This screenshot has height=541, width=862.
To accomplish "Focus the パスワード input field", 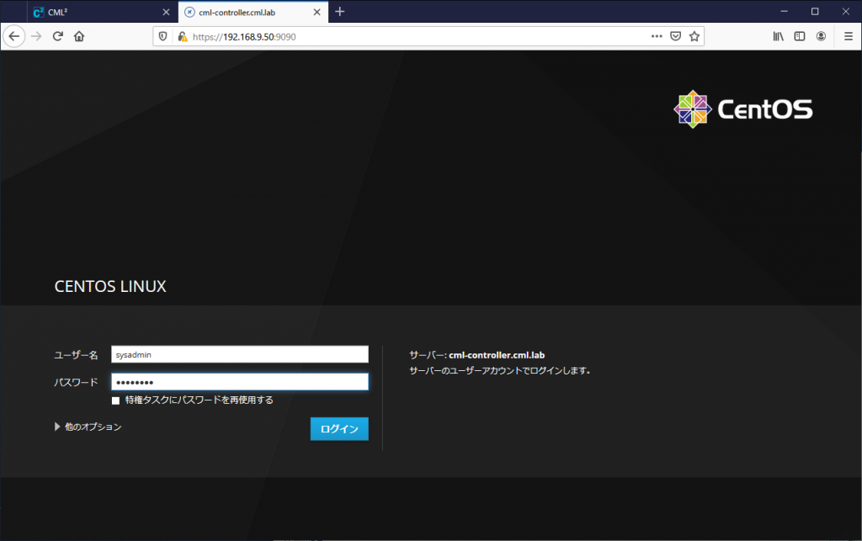I will [x=239, y=382].
